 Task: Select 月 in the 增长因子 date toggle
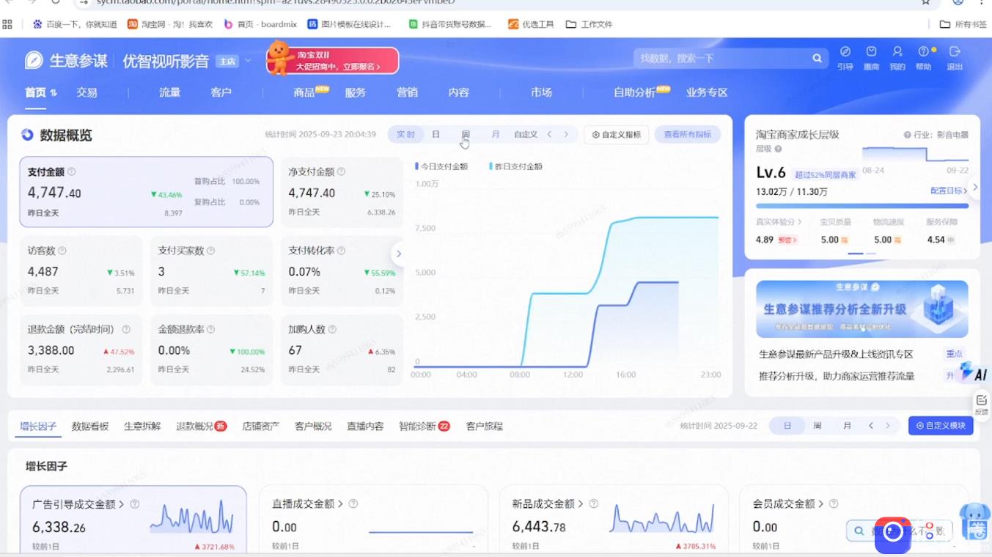click(x=847, y=426)
